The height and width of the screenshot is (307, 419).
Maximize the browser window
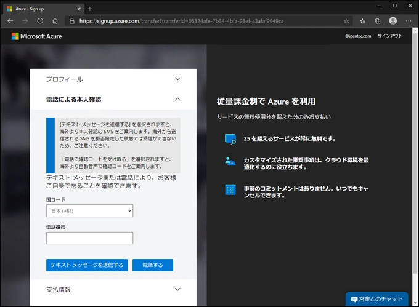point(394,6)
